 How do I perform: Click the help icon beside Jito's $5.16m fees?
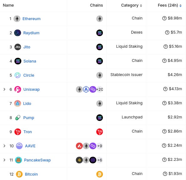[x=166, y=46]
